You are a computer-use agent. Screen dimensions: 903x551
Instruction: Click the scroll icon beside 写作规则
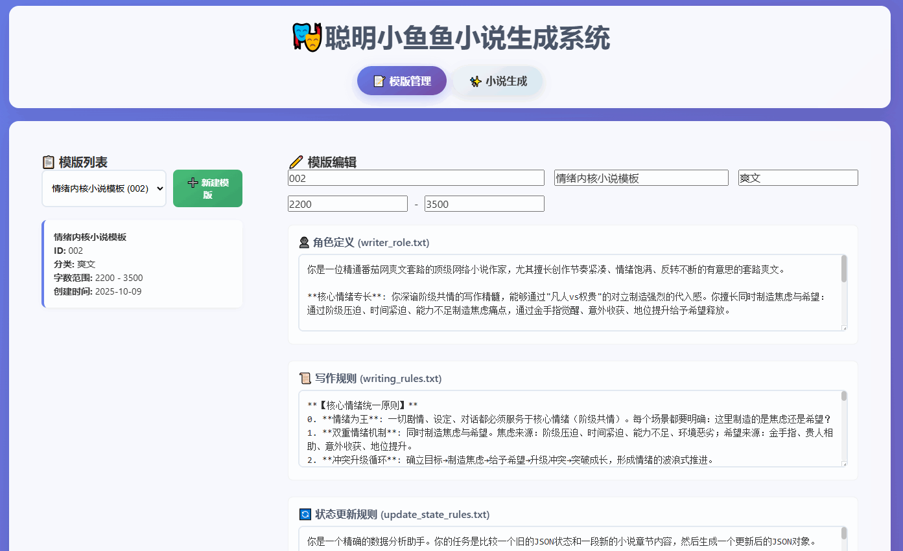coord(305,378)
